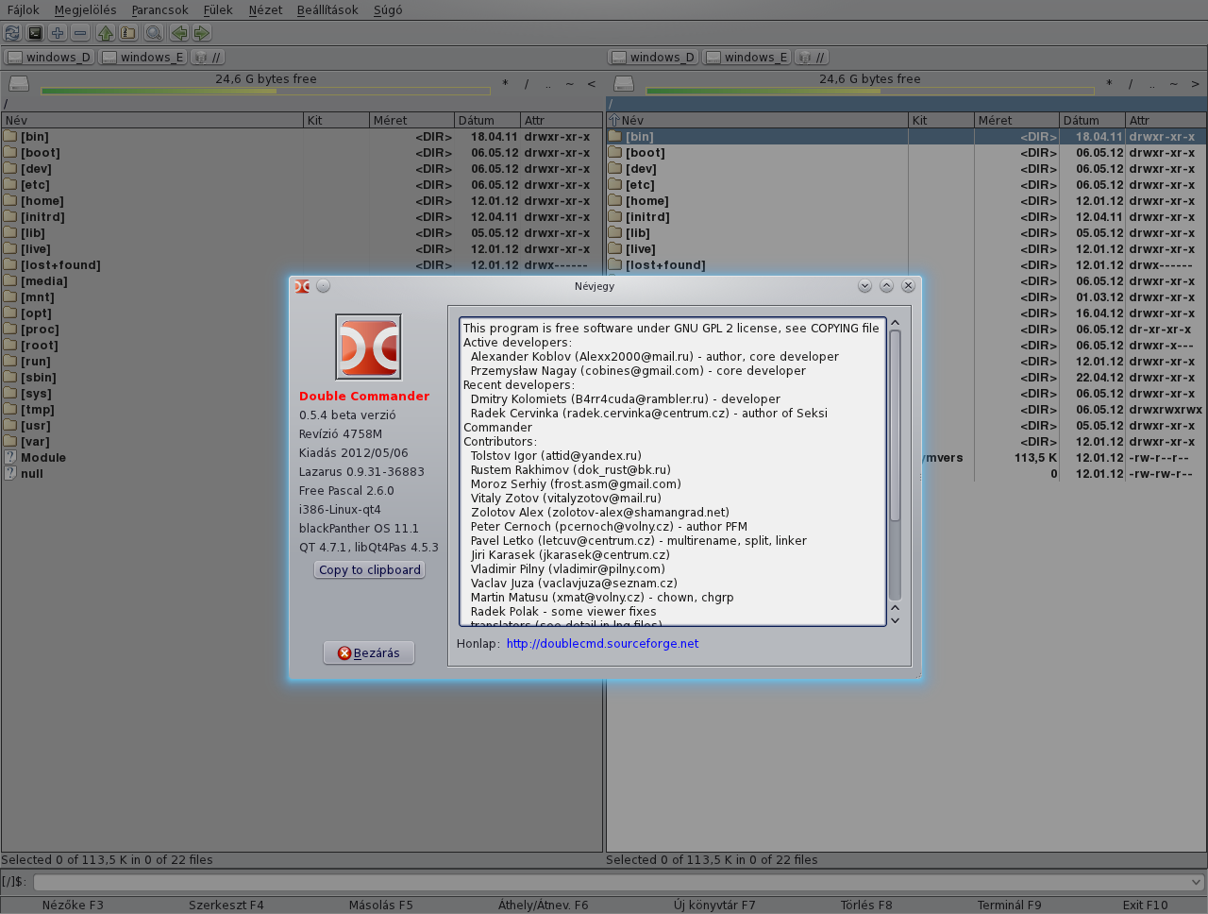Click the Module file icon in left panel

10,457
